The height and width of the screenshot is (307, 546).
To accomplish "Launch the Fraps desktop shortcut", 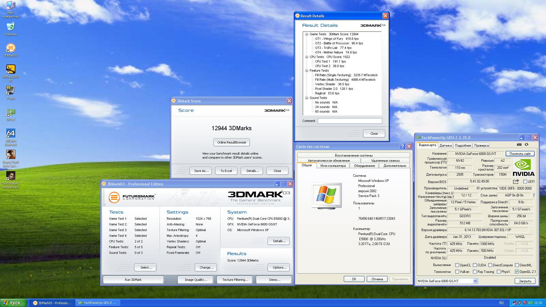I will (11, 91).
